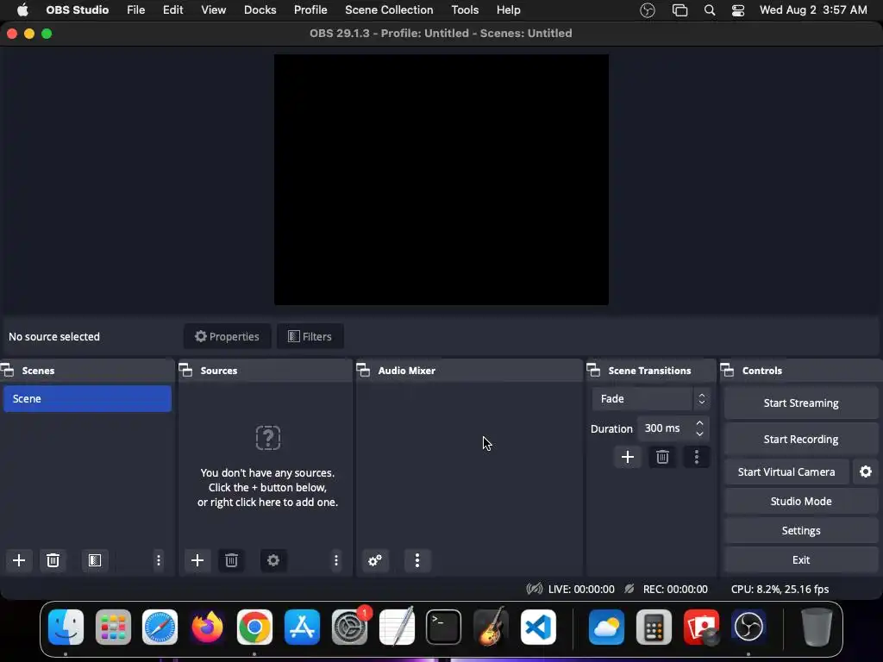Open Spotlight search in the menu bar
The width and height of the screenshot is (883, 662).
point(710,10)
